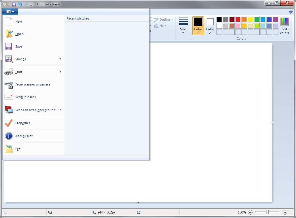Viewport: 296px width, 218px height.
Task: Pick the yellow color swatch
Action: (251, 19)
